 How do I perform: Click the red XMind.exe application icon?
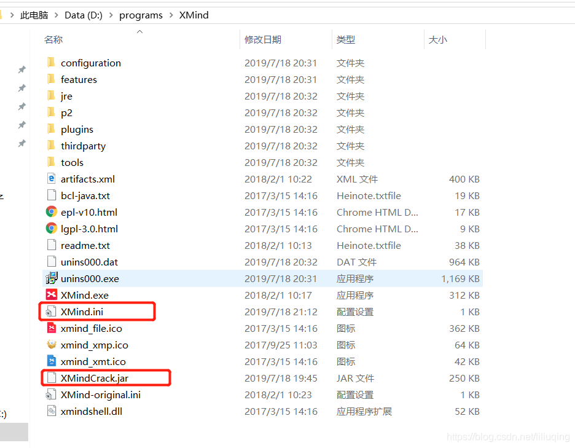(x=52, y=294)
